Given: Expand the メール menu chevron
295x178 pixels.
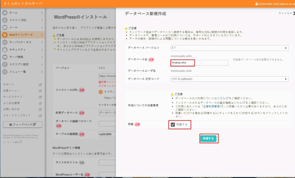Looking at the screenshot, I should click(42, 28).
